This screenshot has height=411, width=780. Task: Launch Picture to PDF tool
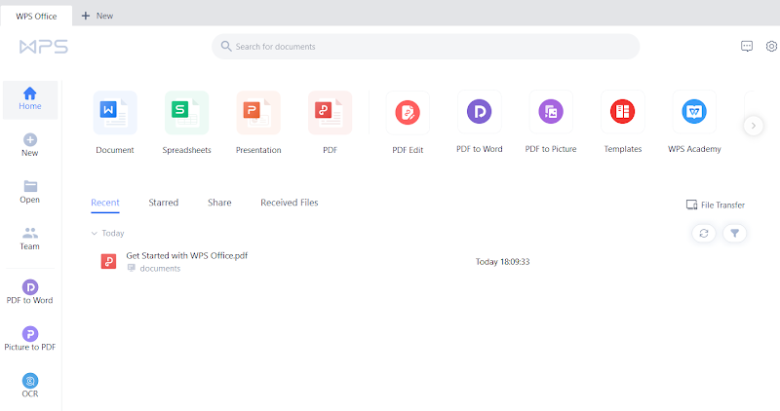click(30, 338)
